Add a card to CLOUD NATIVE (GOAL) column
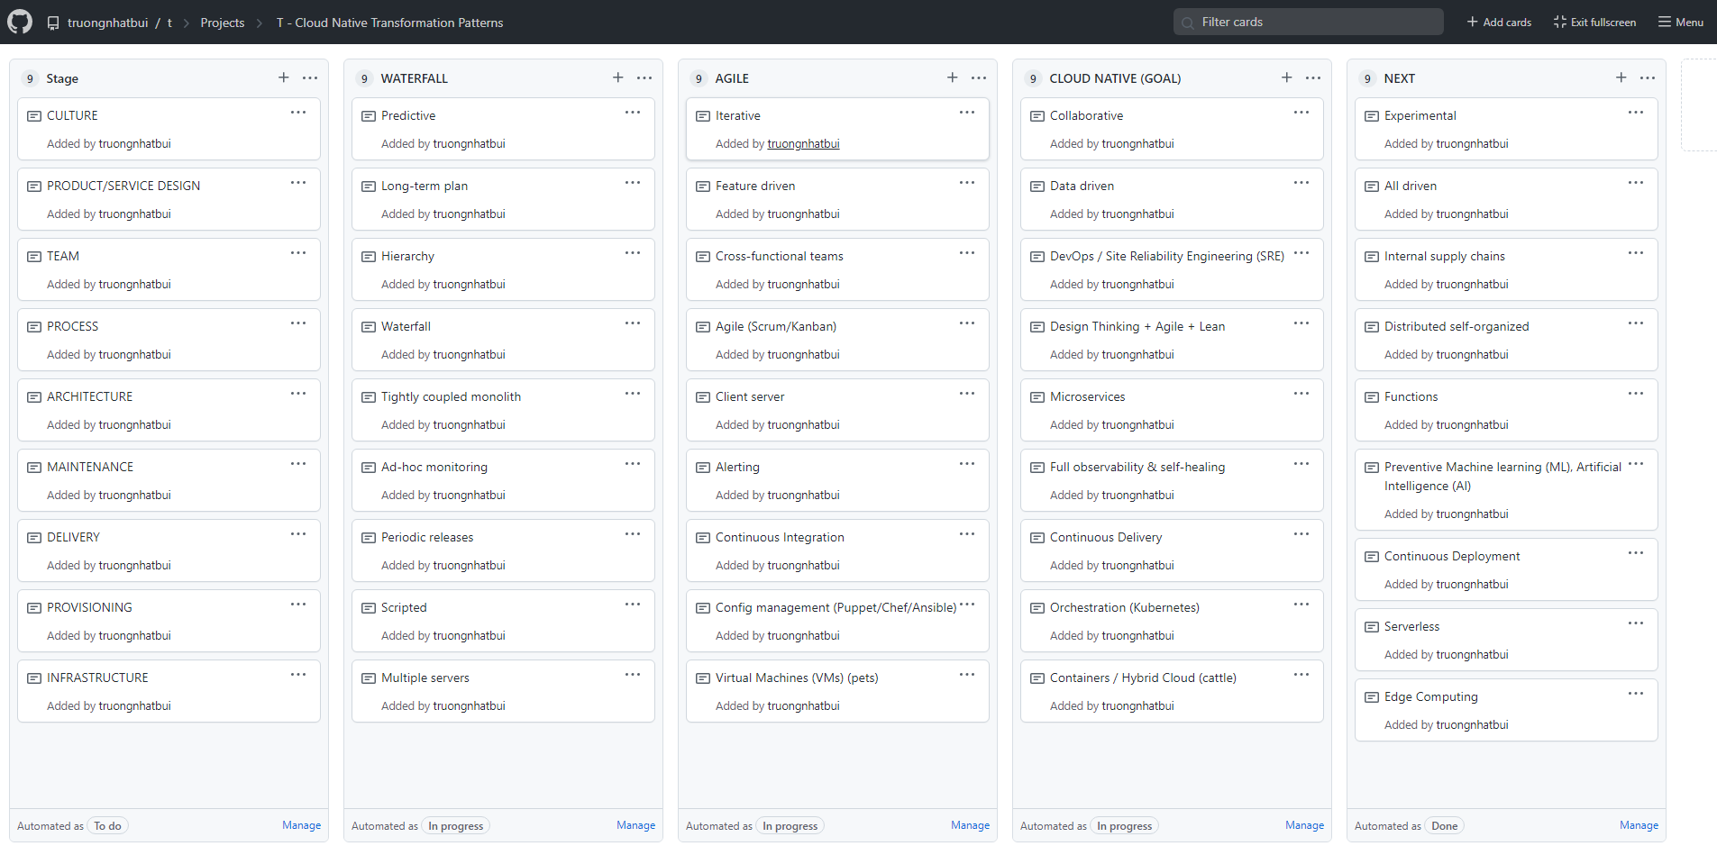 tap(1287, 77)
